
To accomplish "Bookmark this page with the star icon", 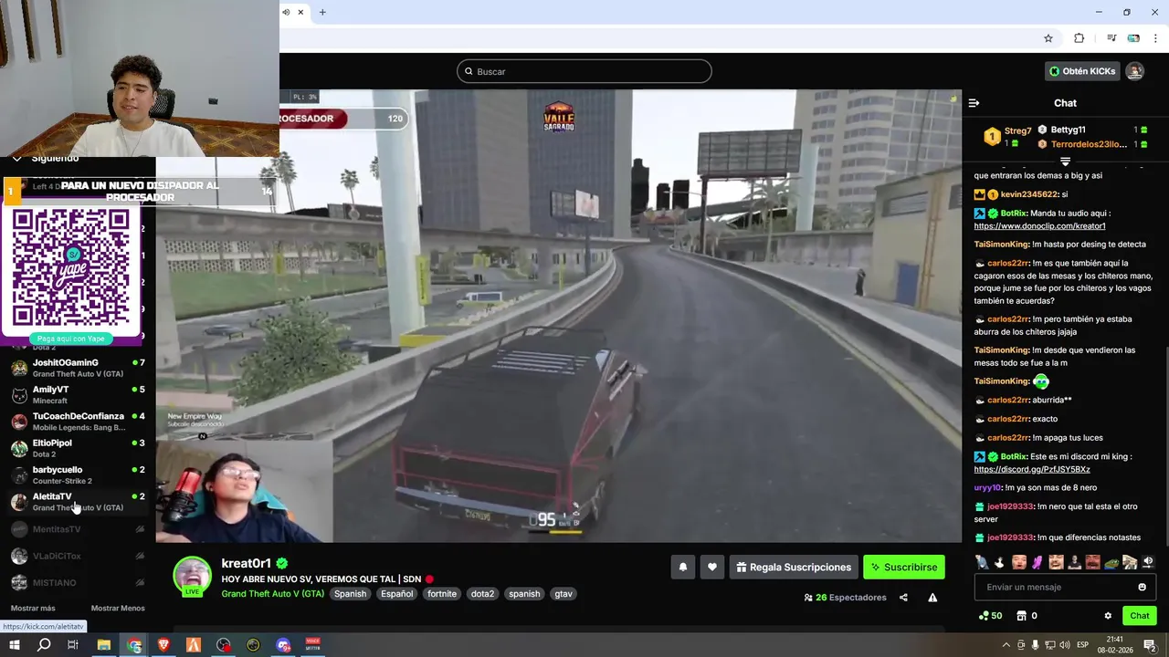I will tap(1048, 38).
